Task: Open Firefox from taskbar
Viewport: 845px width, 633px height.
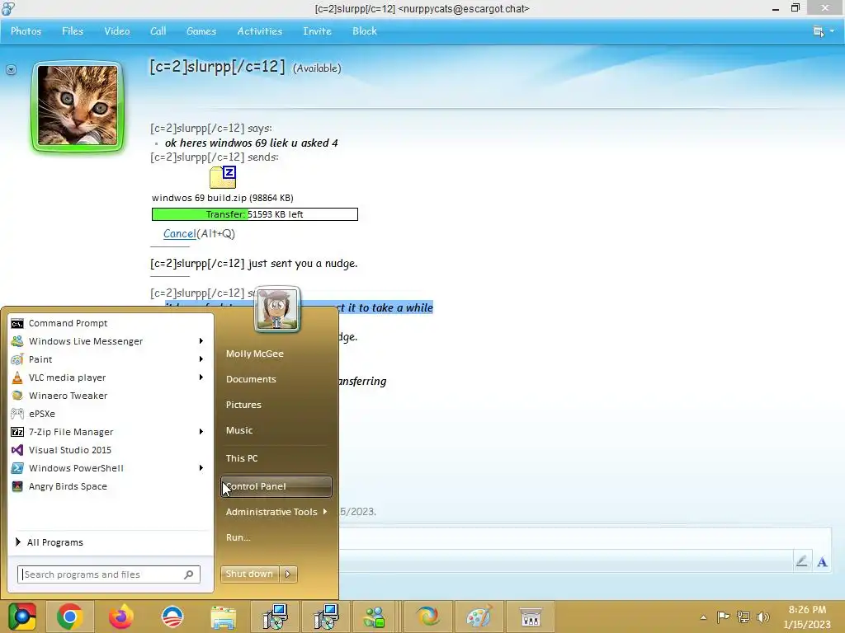Action: (x=120, y=617)
